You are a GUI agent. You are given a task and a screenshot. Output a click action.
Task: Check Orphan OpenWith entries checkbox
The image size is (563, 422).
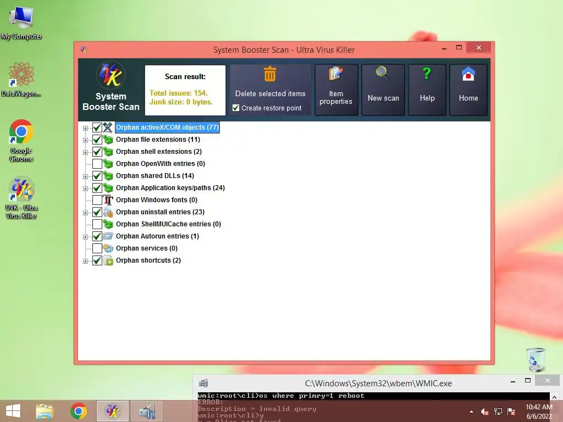tap(97, 164)
